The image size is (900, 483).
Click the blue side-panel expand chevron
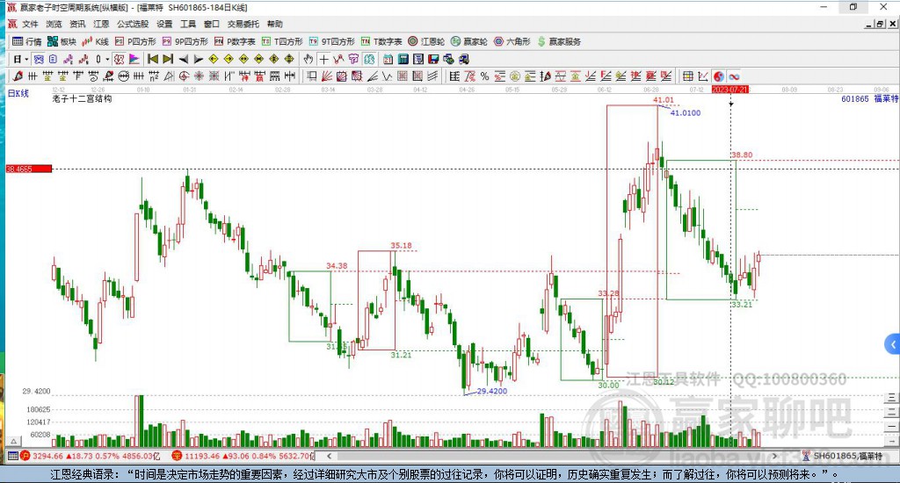click(x=893, y=344)
